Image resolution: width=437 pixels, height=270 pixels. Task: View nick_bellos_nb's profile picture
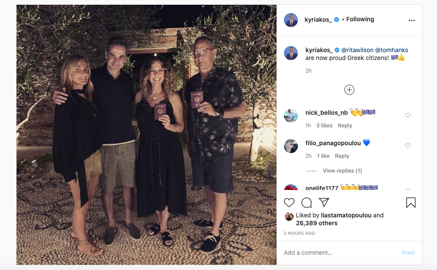pos(291,116)
